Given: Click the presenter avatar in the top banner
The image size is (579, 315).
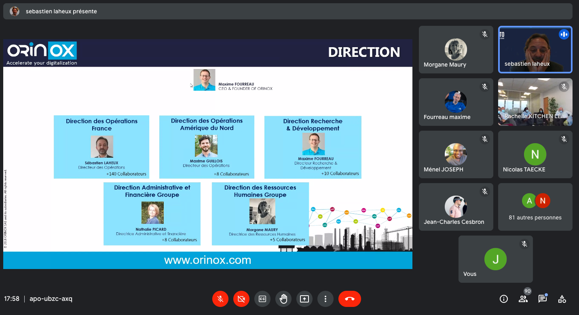Looking at the screenshot, I should (x=15, y=11).
